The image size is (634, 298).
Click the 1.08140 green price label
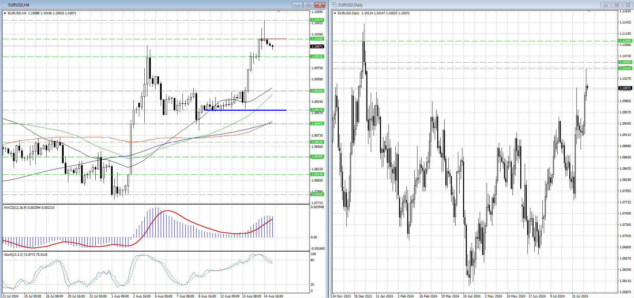pyautogui.click(x=317, y=174)
